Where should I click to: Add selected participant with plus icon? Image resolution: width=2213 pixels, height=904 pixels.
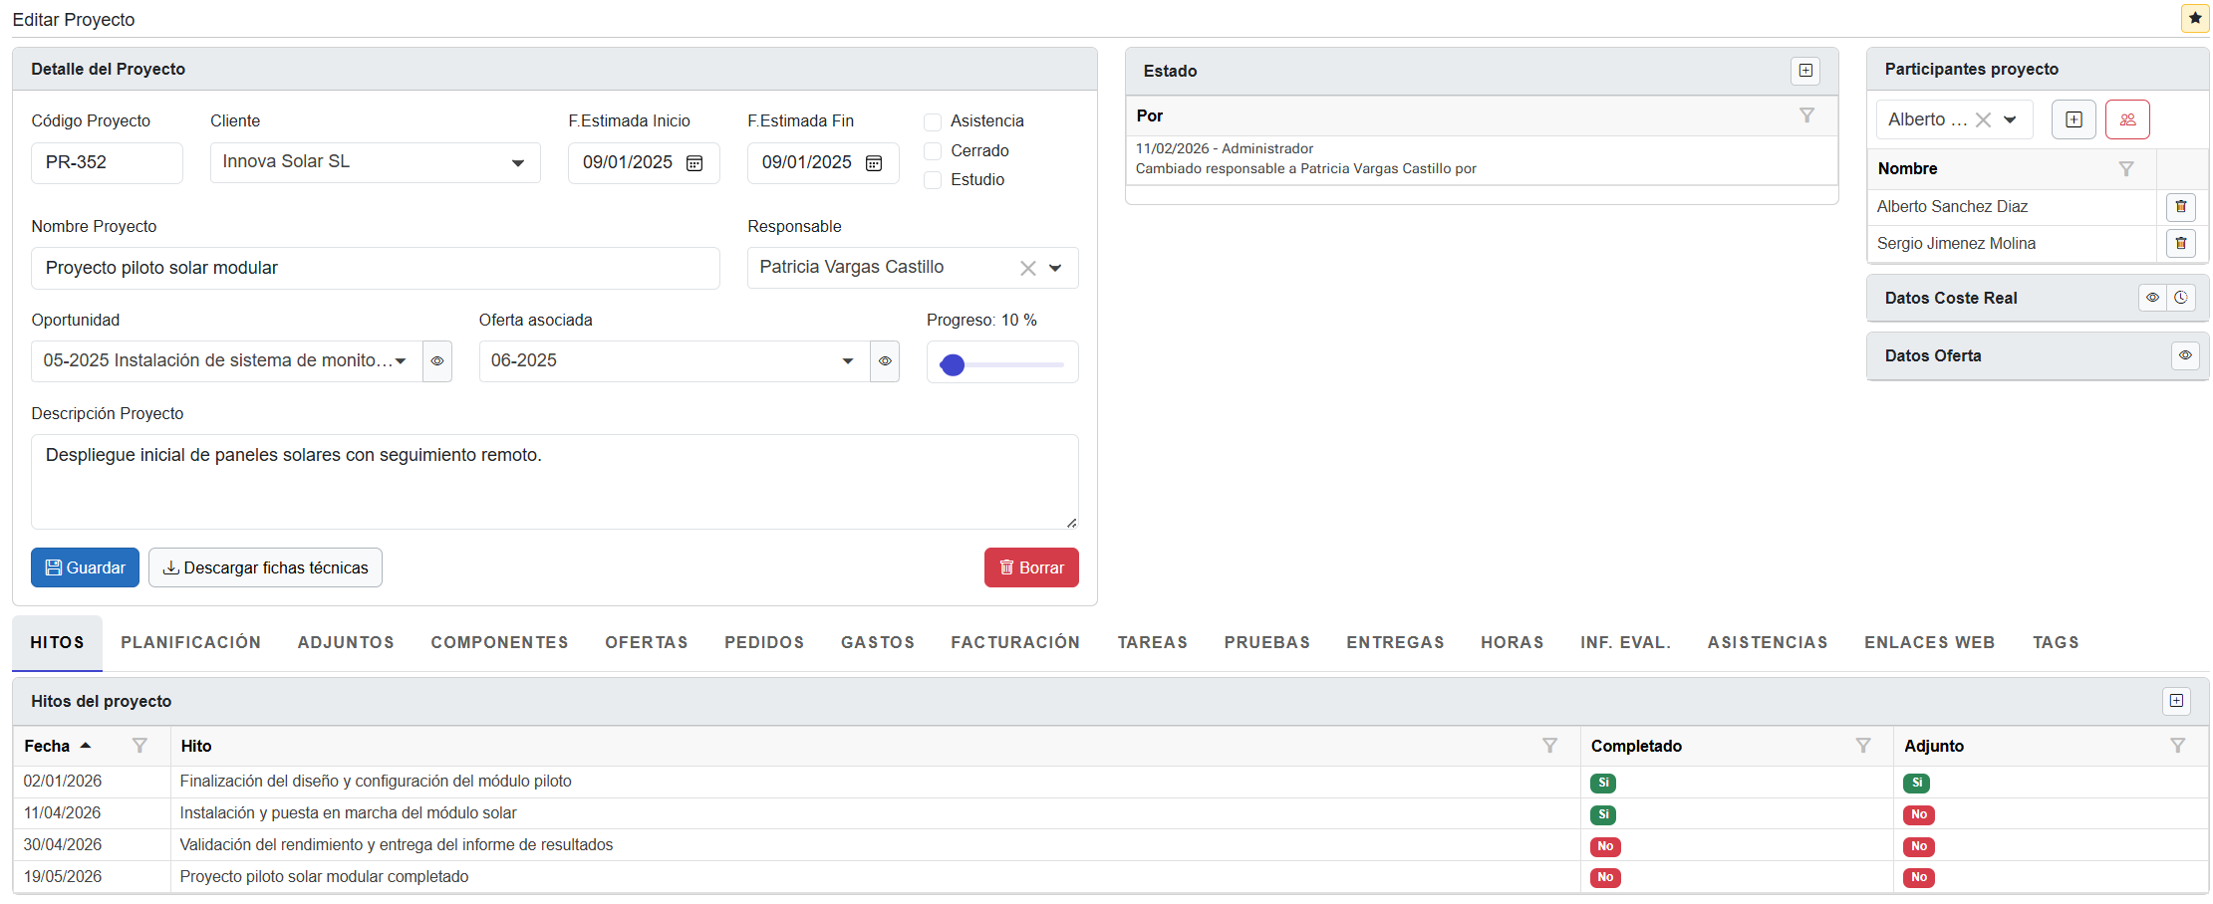[x=2074, y=119]
